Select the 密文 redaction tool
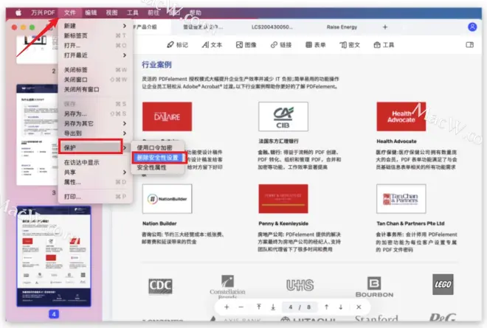The width and height of the screenshot is (487, 328). [350, 45]
